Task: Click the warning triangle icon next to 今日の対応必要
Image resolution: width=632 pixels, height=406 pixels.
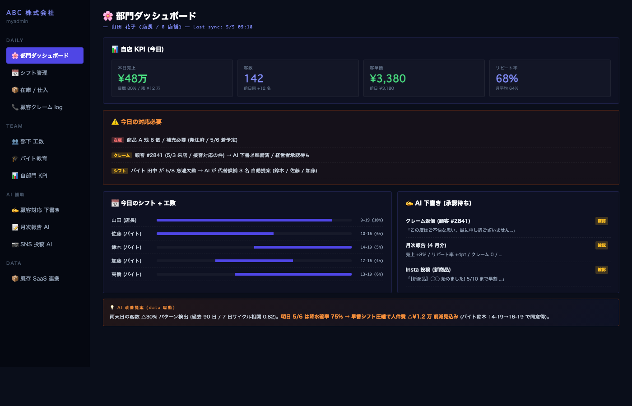Action: (x=115, y=122)
